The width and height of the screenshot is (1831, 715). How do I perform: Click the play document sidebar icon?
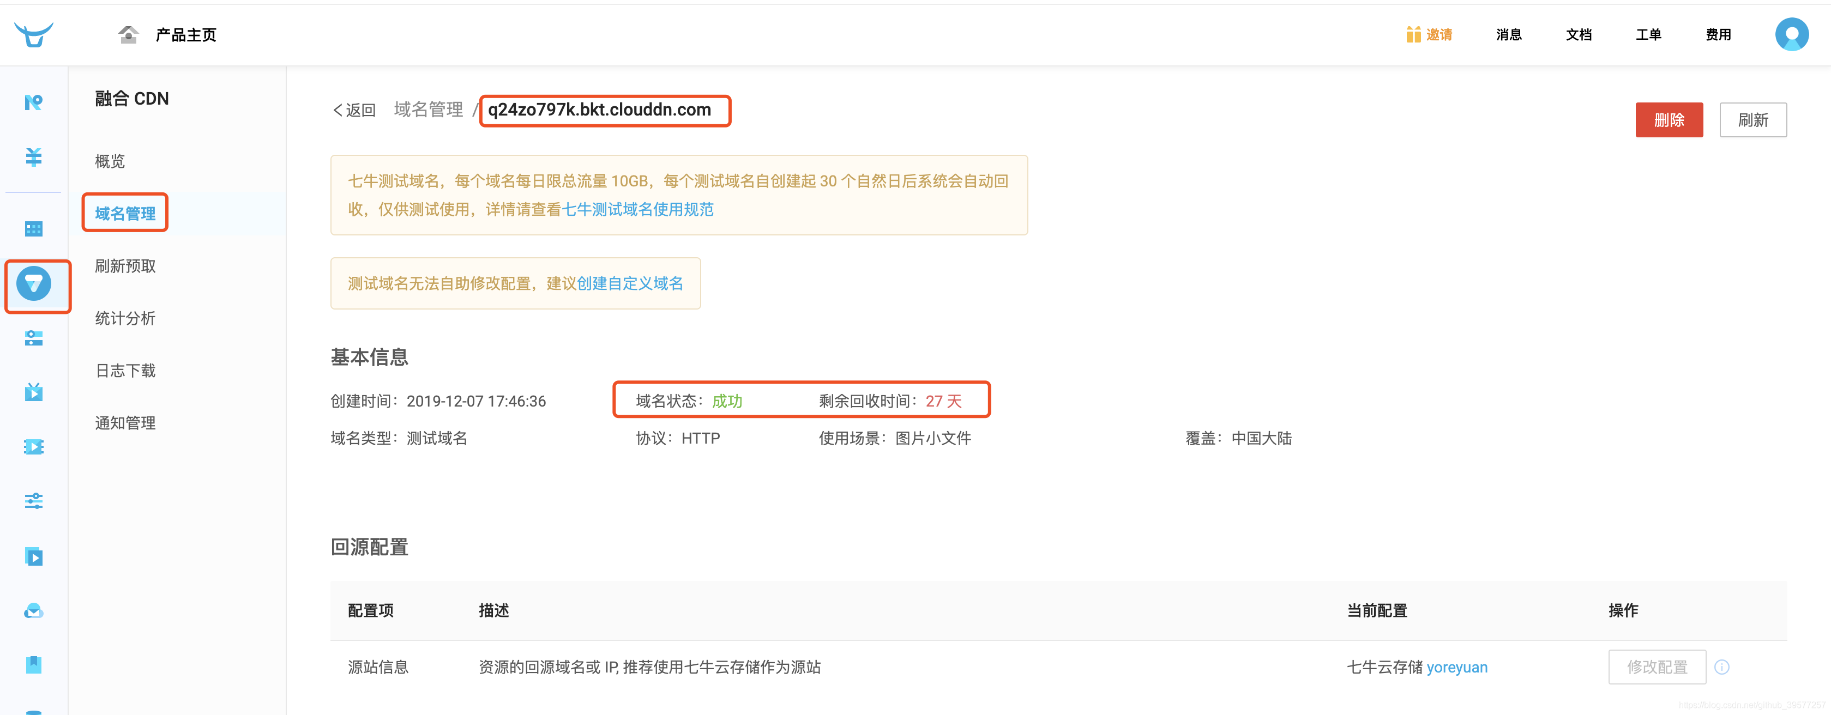click(33, 556)
